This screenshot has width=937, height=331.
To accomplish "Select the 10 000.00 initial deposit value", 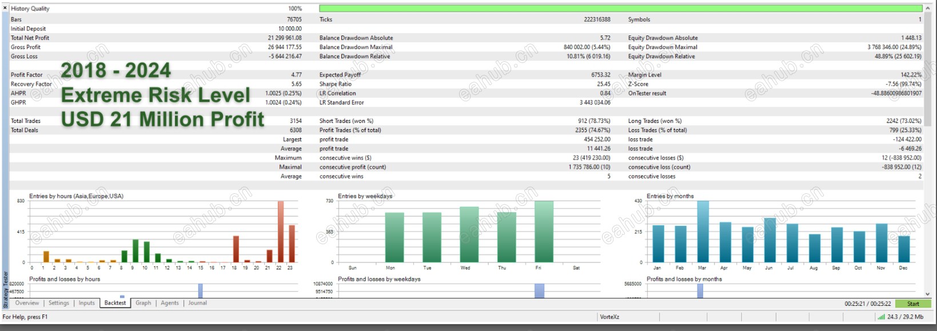I will pyautogui.click(x=290, y=29).
